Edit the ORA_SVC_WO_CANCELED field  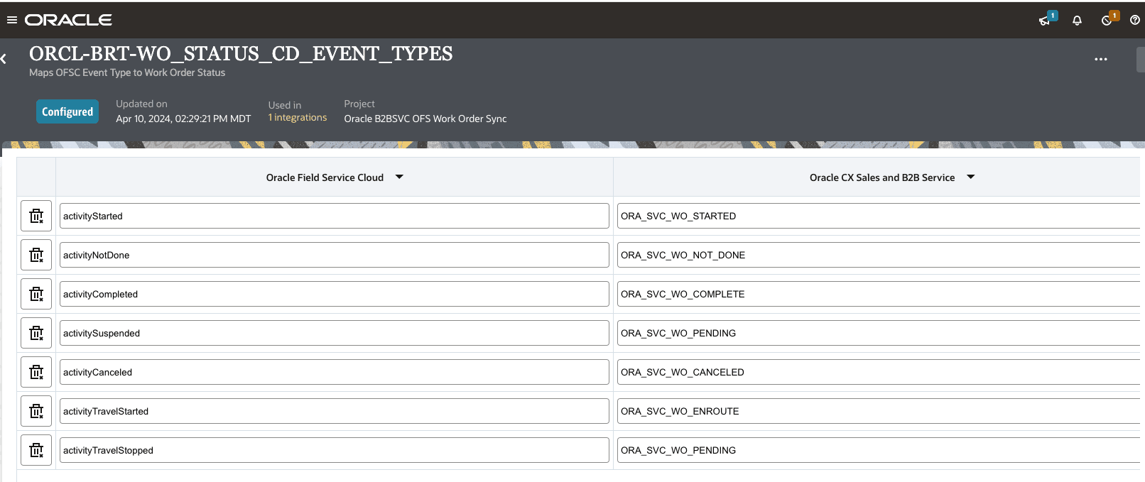click(879, 372)
